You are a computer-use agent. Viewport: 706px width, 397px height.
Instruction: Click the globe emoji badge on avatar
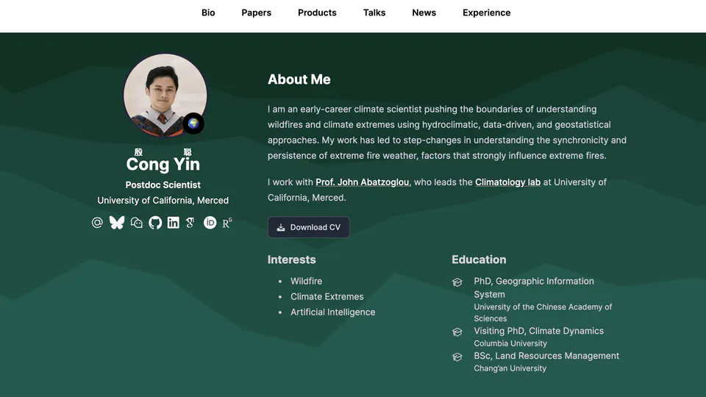(x=193, y=124)
